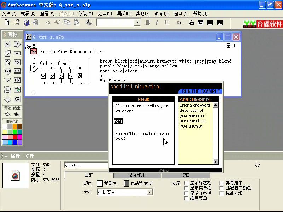Select the Motion icon in palette
Image resolution: width=283 pixels, height=212 pixels.
click(x=7, y=53)
